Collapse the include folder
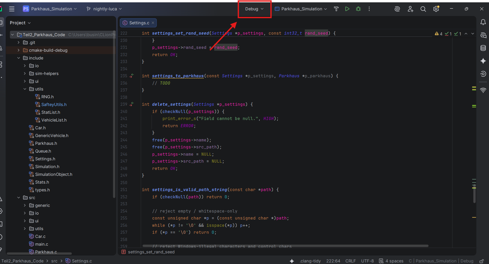 click(18, 58)
